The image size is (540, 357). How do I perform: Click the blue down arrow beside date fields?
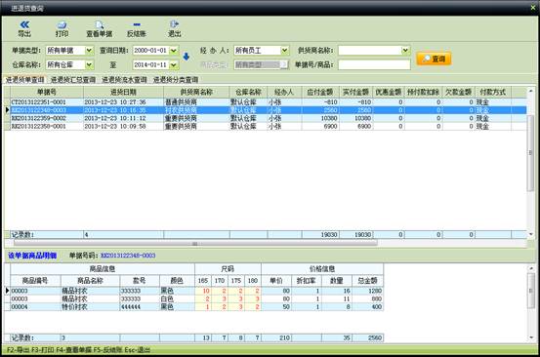tap(186, 57)
